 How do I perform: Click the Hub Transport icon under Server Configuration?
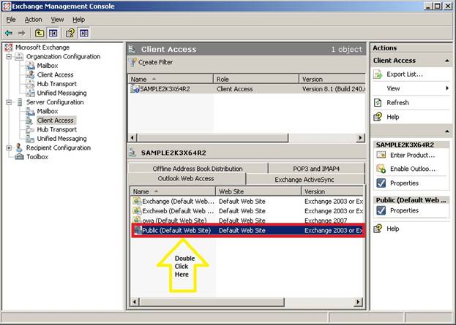(30, 129)
